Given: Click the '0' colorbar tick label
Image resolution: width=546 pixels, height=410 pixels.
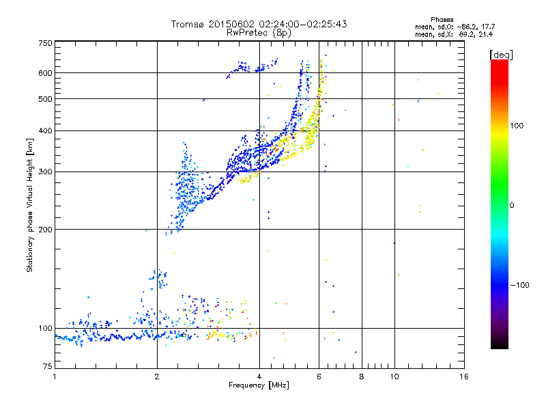Looking at the screenshot, I should [x=512, y=206].
